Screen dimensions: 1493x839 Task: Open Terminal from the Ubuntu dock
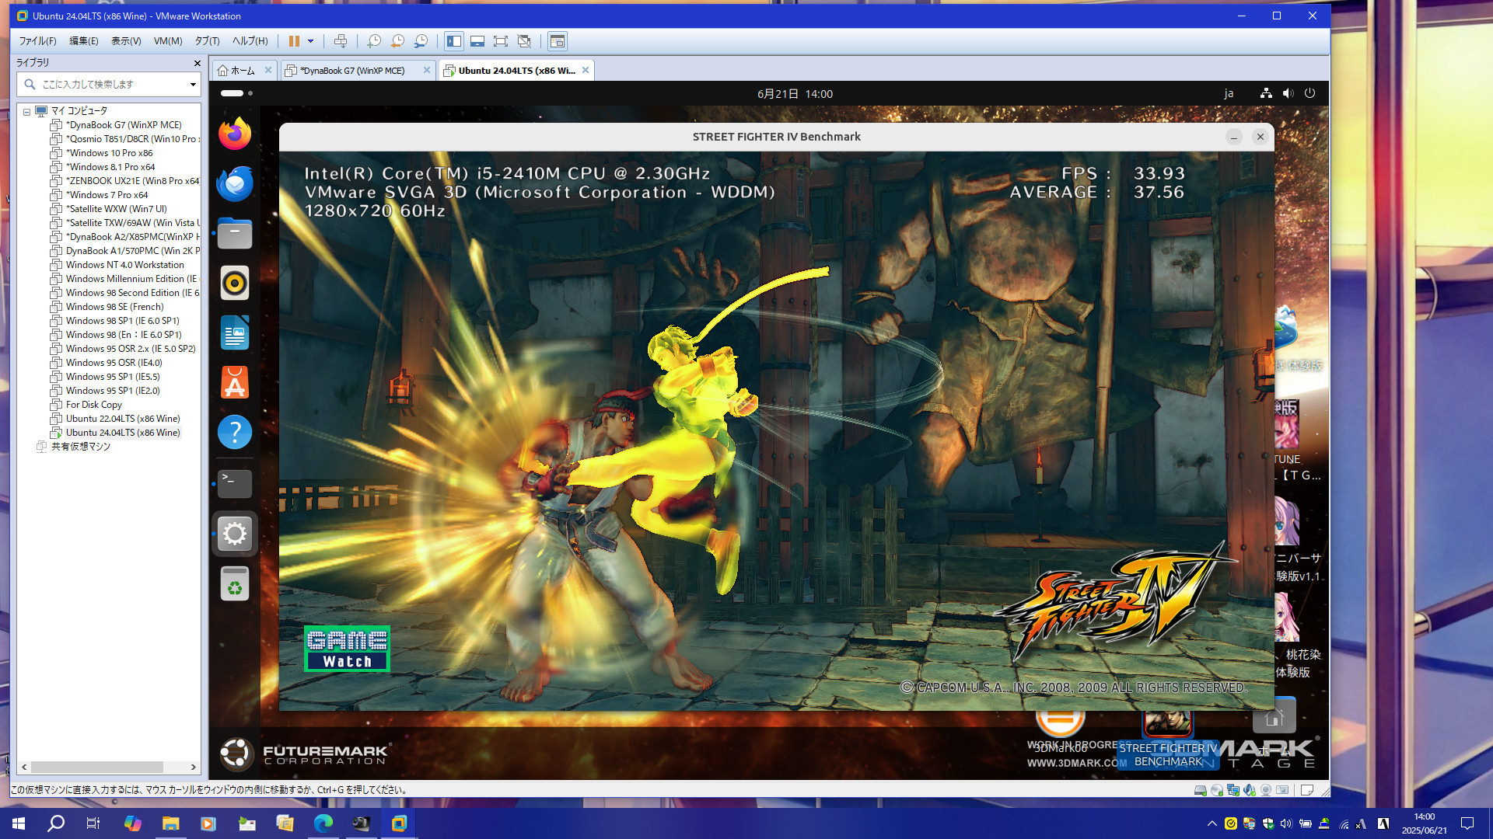click(234, 483)
